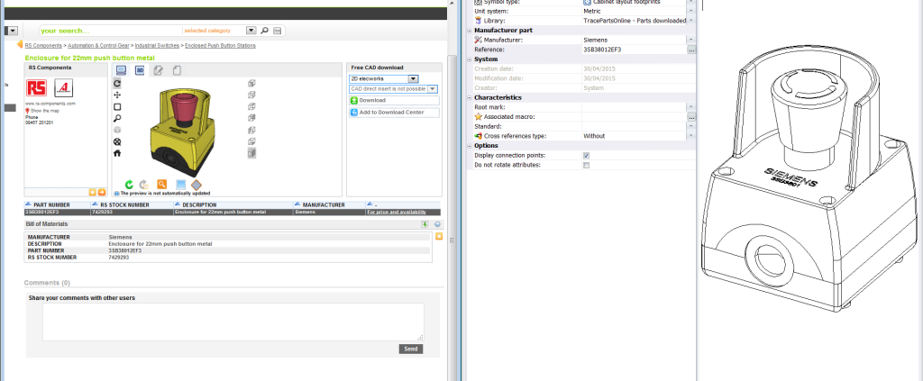Choose the third standard view cube icon
The height and width of the screenshot is (381, 923).
point(251,107)
